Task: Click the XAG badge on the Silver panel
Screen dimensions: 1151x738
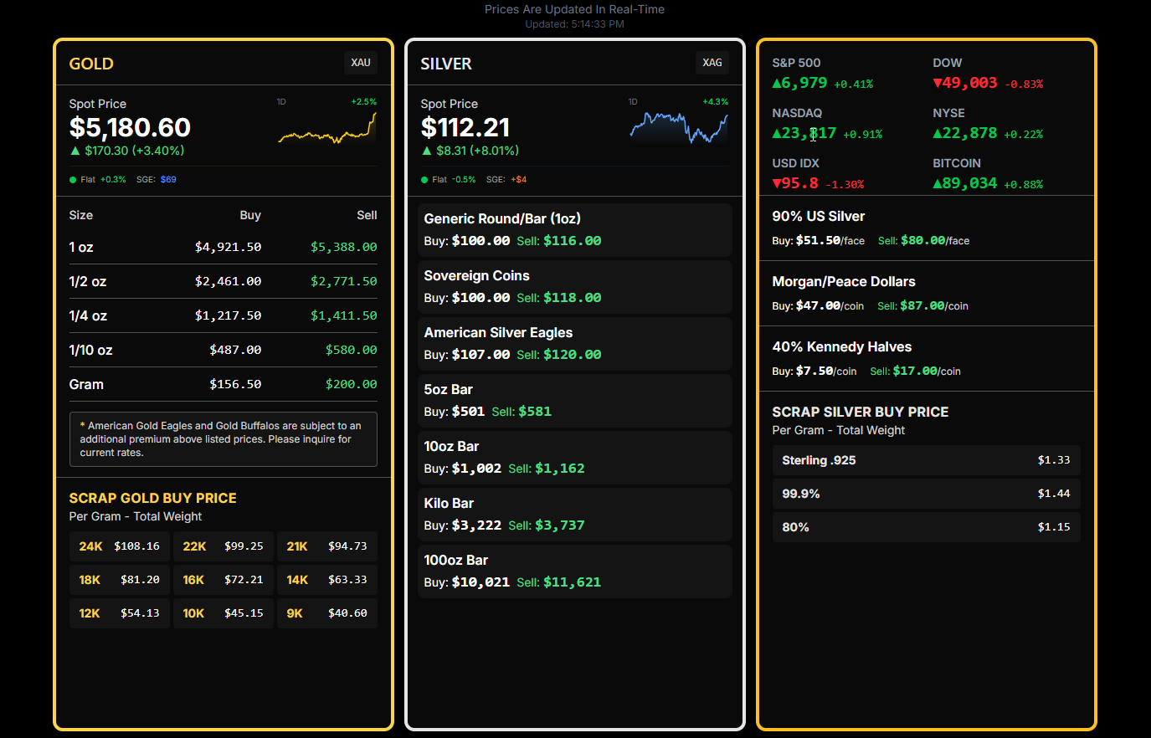Action: (712, 62)
